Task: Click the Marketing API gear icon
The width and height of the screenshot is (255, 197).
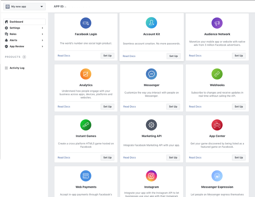Action: [x=151, y=125]
